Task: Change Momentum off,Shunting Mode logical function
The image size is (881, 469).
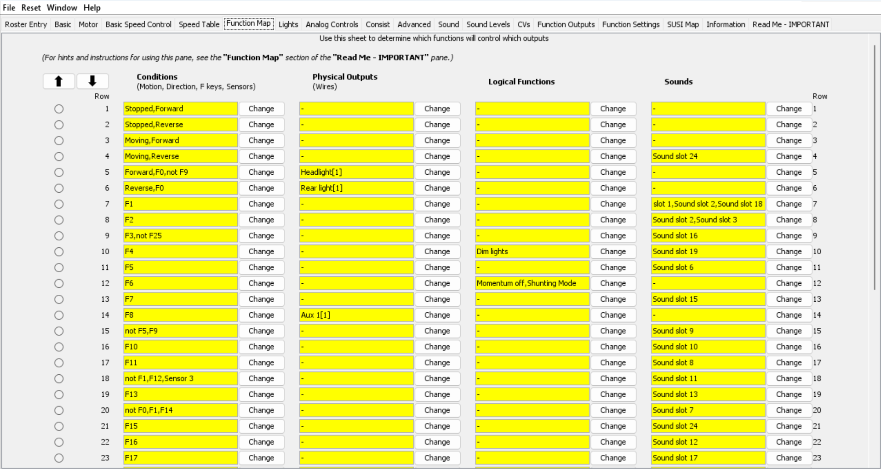Action: coord(613,283)
